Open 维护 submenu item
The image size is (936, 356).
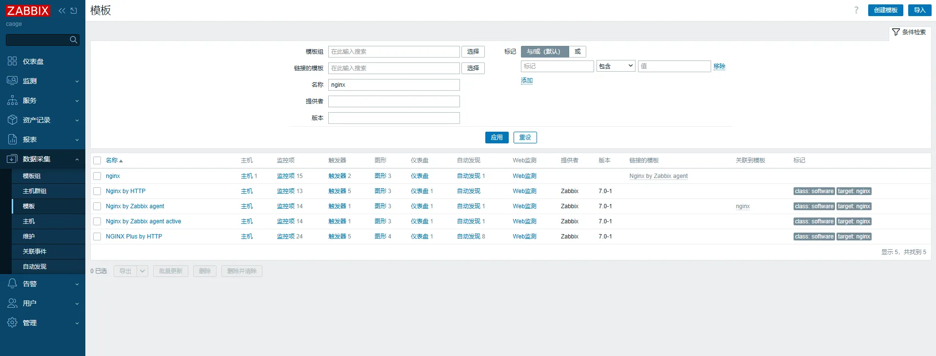[x=48, y=237]
